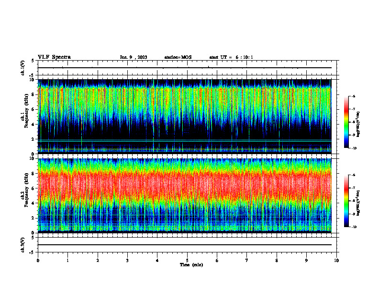Click the "-9" value on ch.2 color bar

353,214
